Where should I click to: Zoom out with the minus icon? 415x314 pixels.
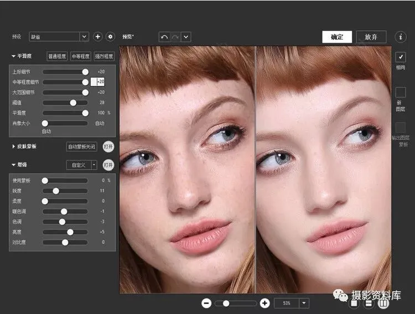tap(206, 303)
